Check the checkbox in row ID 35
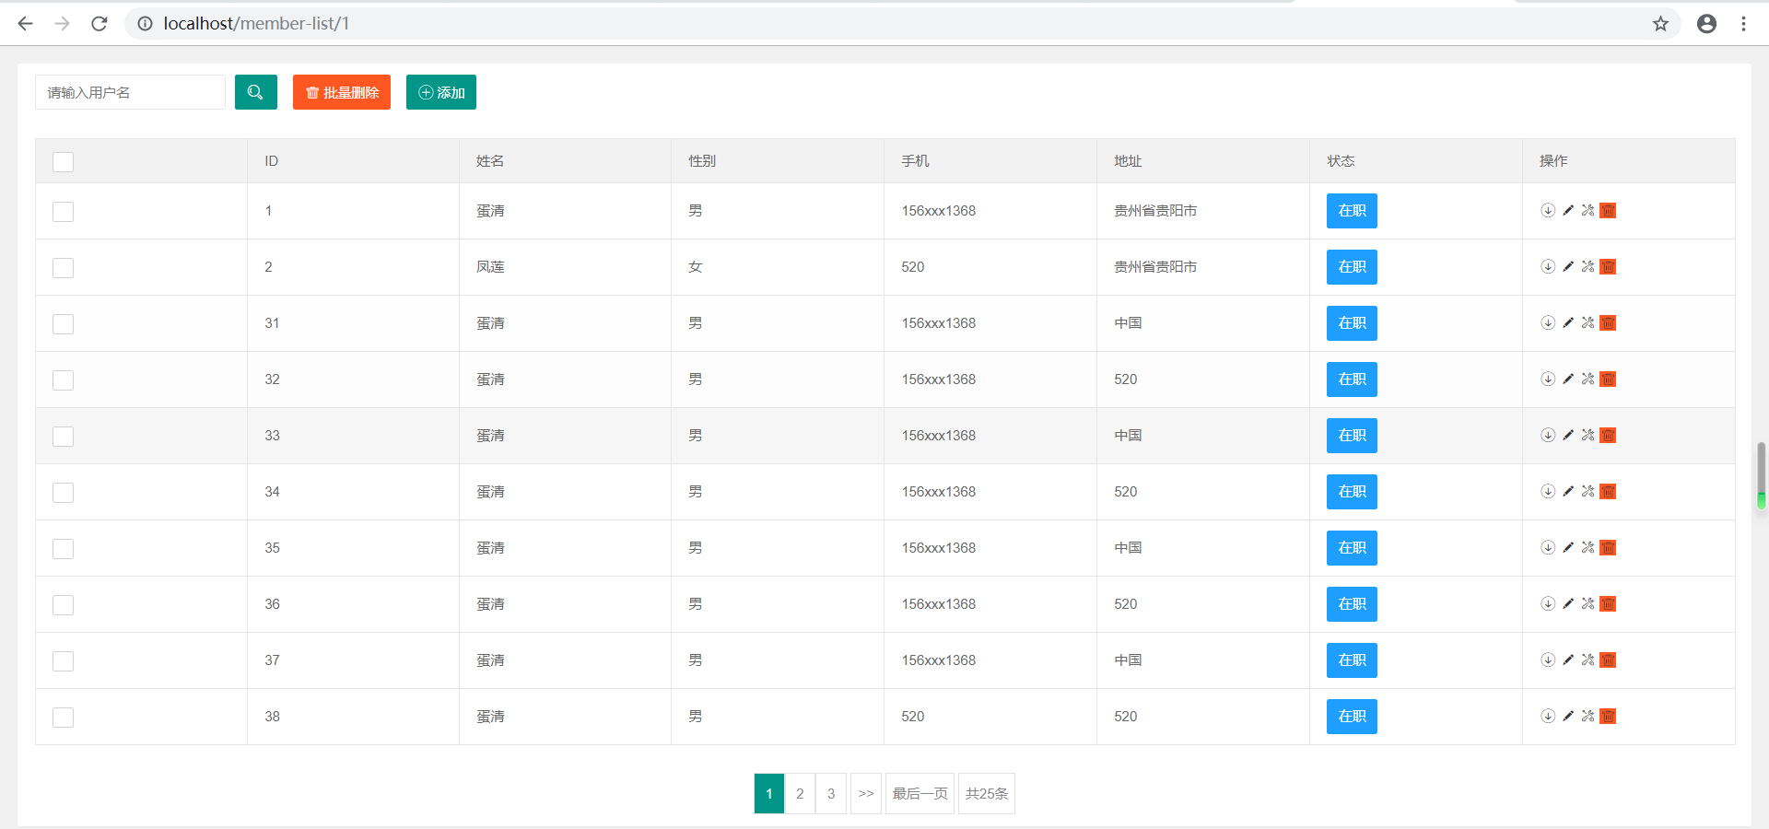Viewport: 1769px width, 829px height. pos(63,549)
